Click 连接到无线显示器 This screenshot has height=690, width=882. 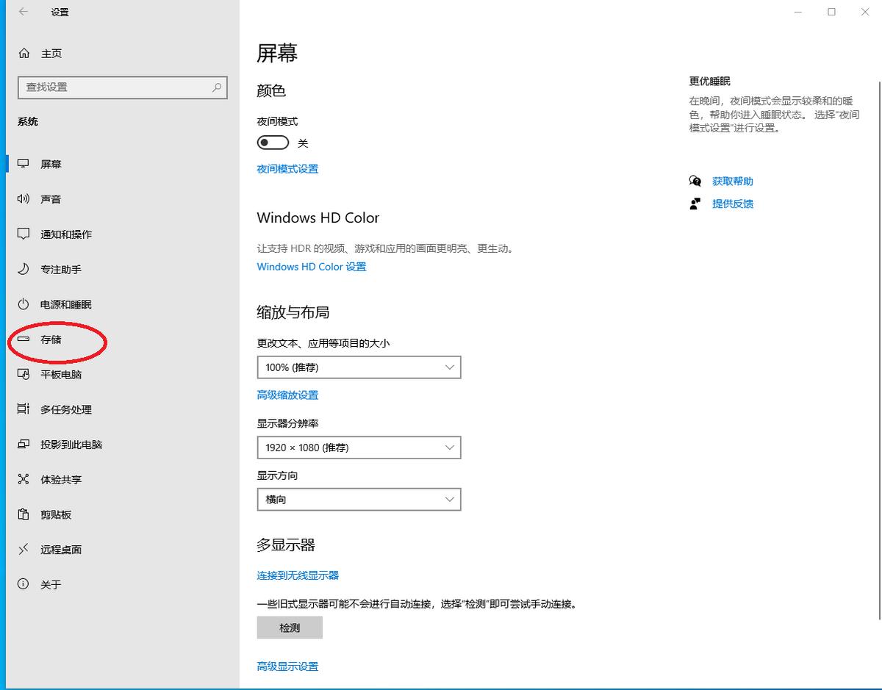point(297,575)
